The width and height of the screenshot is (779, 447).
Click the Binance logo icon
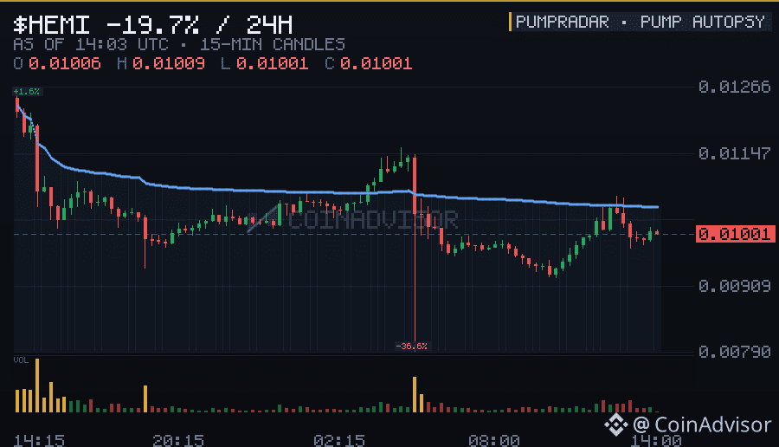point(616,424)
